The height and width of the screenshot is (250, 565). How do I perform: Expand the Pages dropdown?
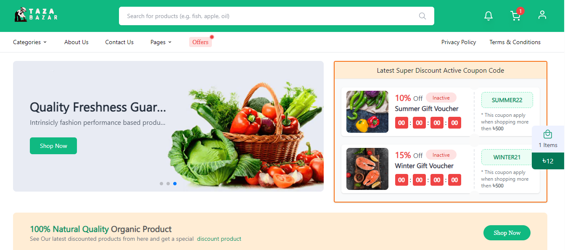click(161, 42)
